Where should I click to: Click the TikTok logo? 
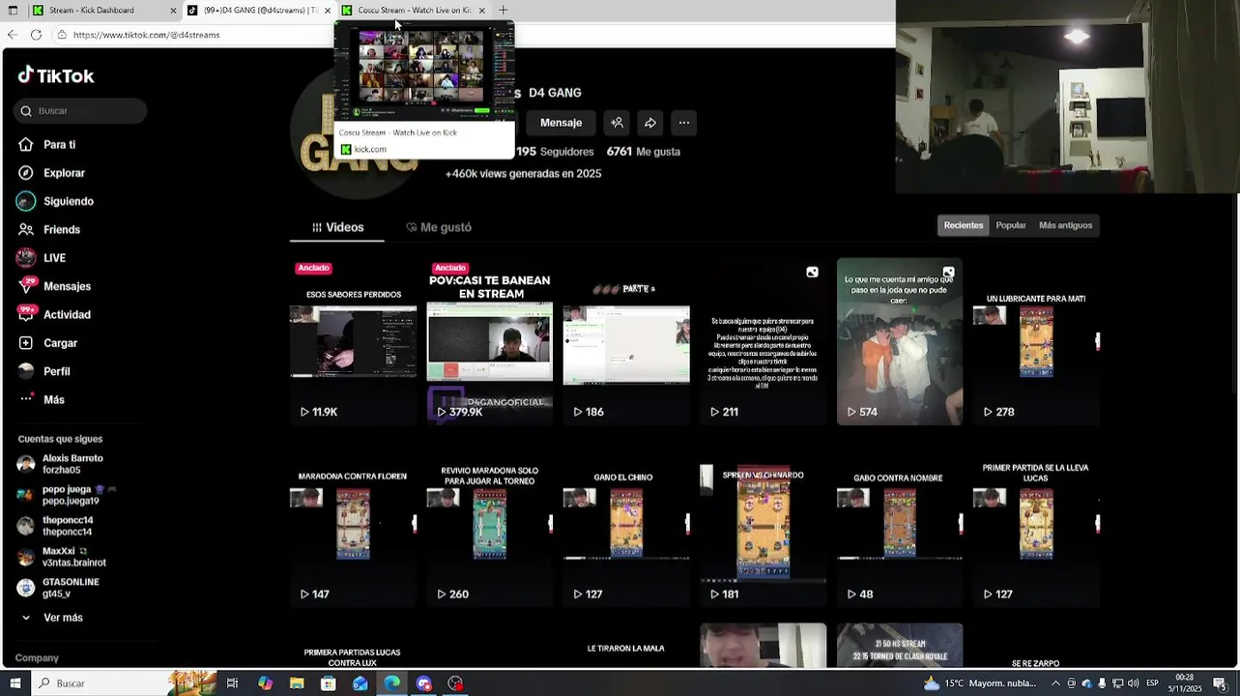pyautogui.click(x=56, y=75)
